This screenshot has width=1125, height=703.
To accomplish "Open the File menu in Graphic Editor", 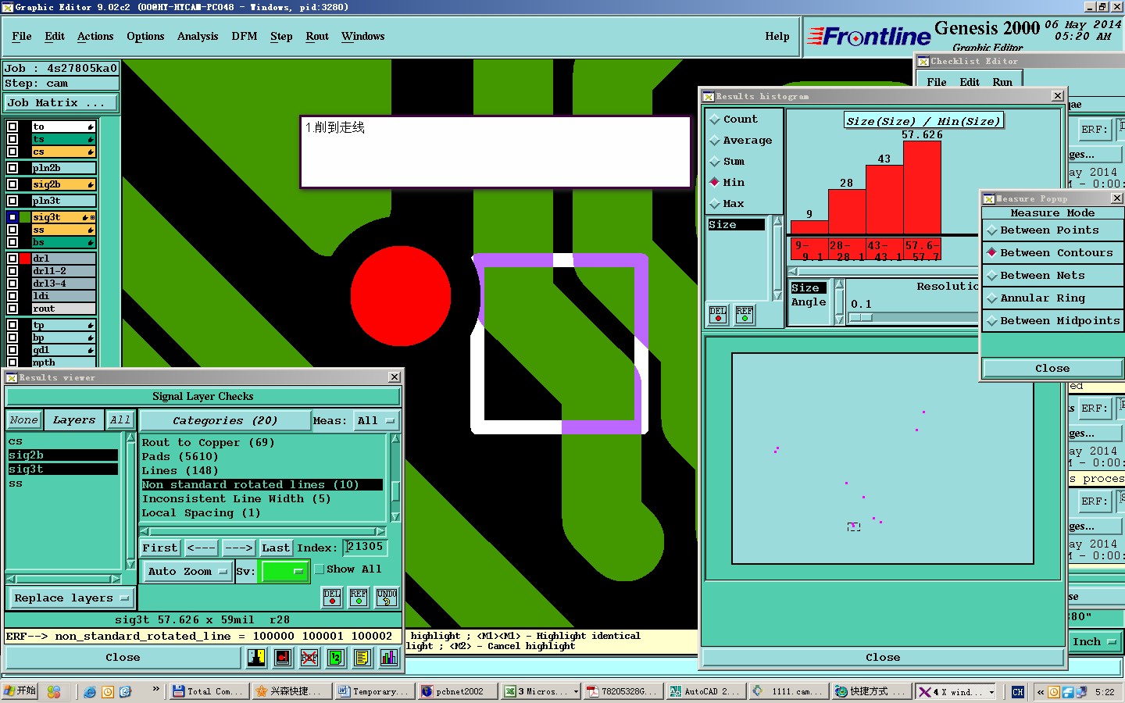I will (22, 37).
